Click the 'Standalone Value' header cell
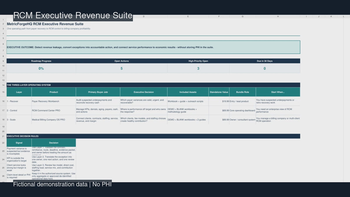 coord(219,92)
